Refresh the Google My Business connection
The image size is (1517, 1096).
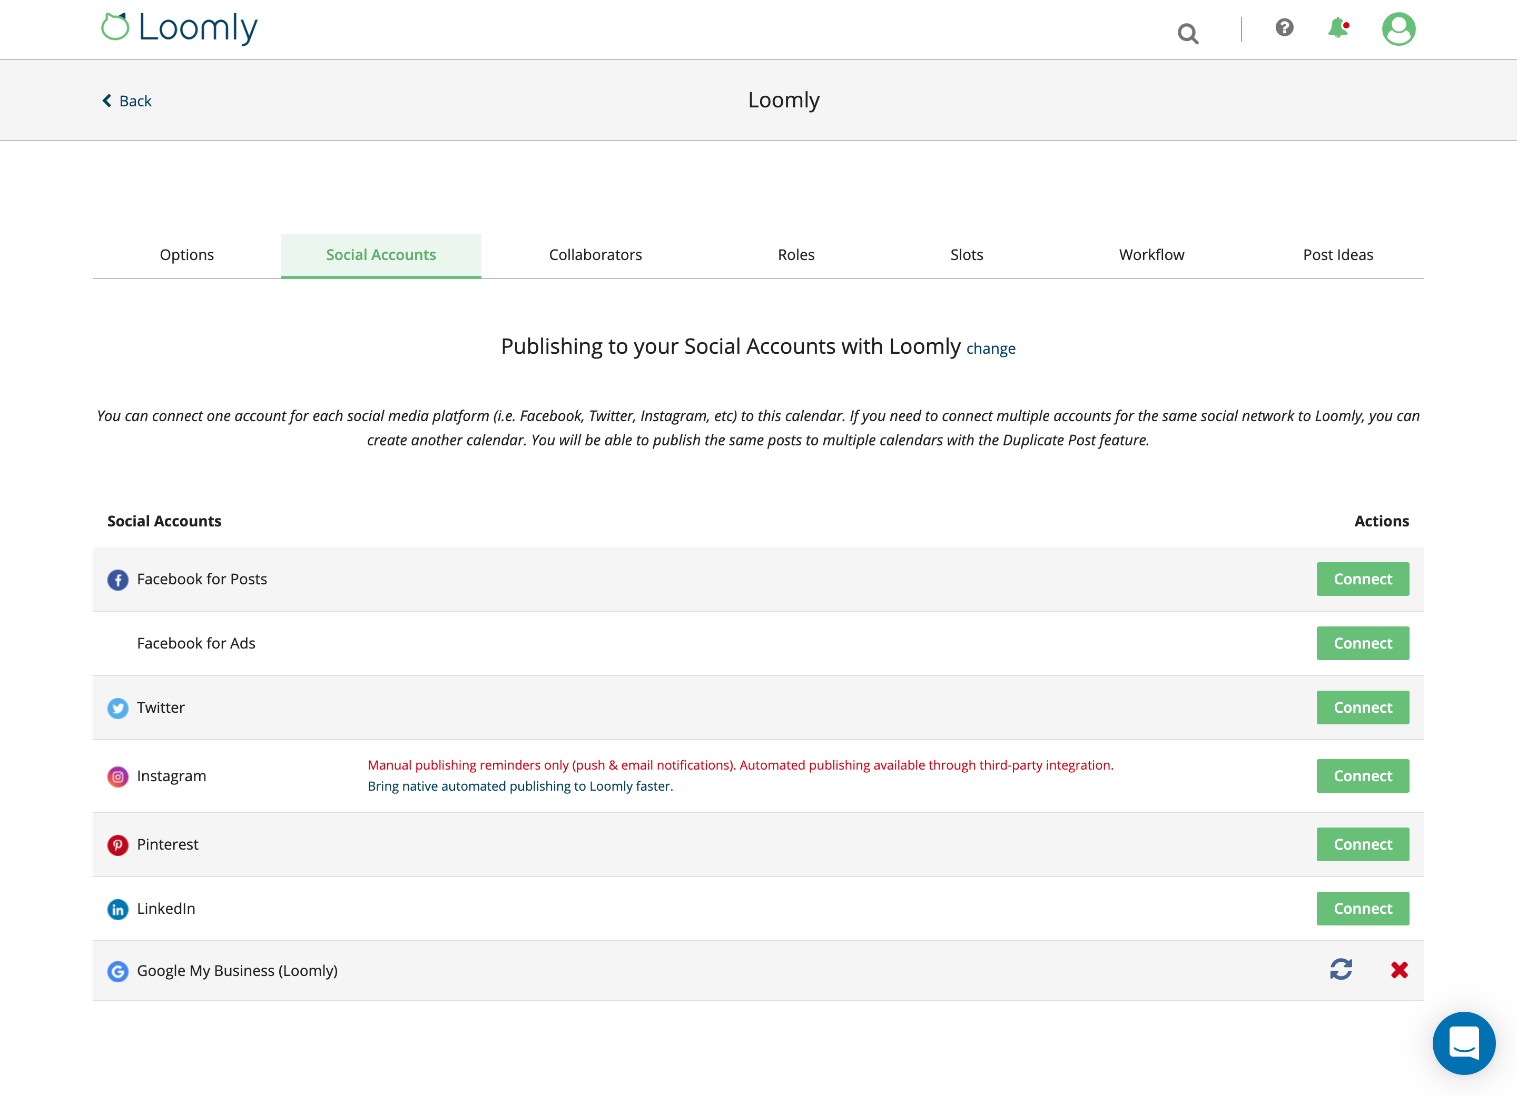click(1341, 970)
